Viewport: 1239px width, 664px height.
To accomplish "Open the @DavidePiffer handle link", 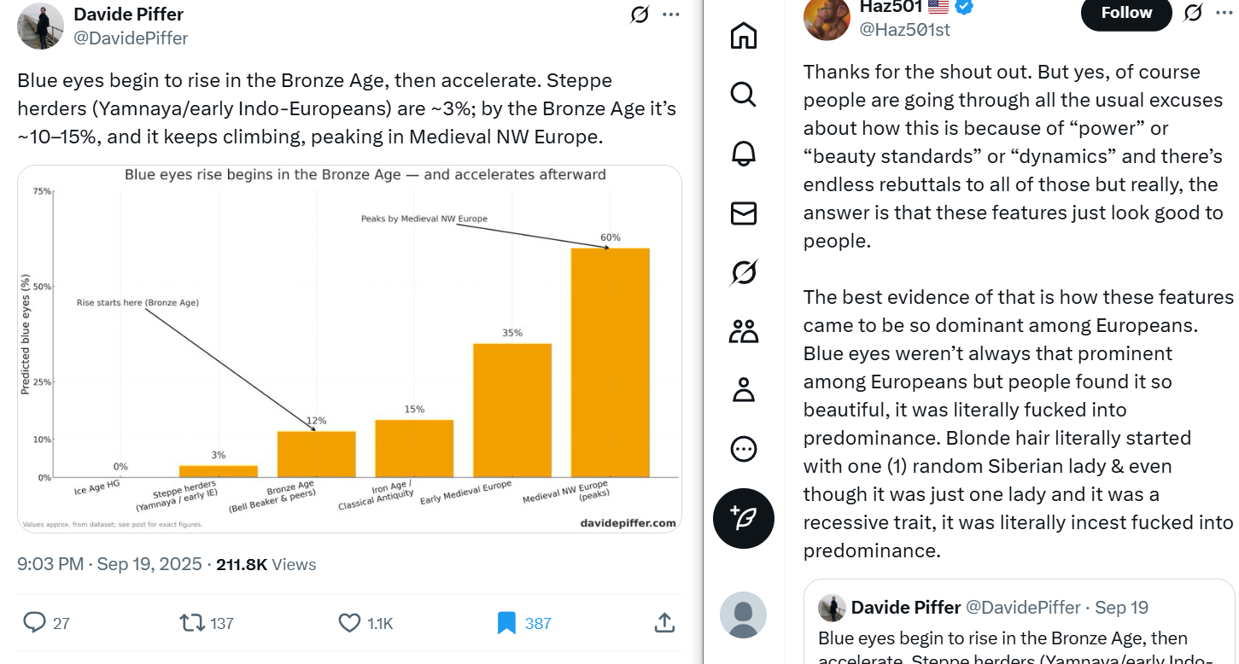I will 131,38.
